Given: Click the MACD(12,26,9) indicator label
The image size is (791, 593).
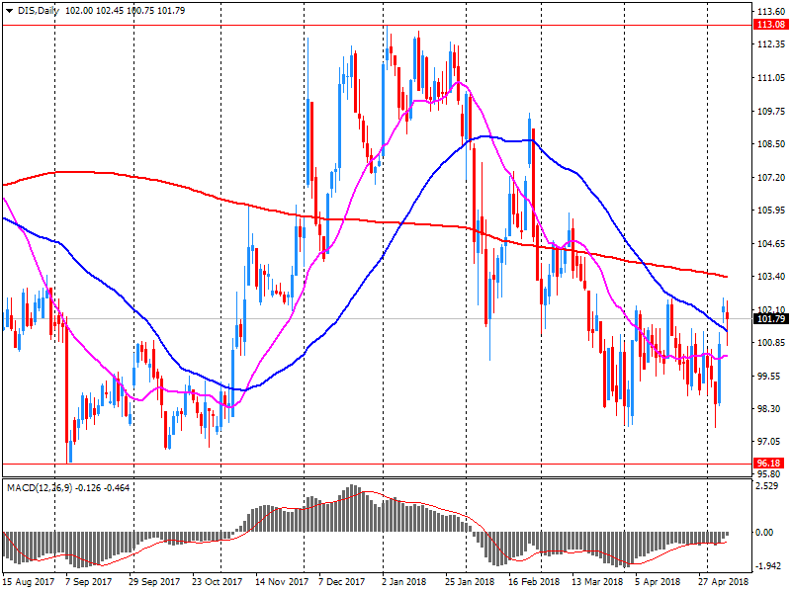Looking at the screenshot, I should click(x=40, y=487).
